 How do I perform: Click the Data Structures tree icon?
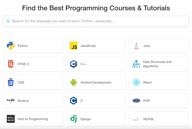point(136,64)
